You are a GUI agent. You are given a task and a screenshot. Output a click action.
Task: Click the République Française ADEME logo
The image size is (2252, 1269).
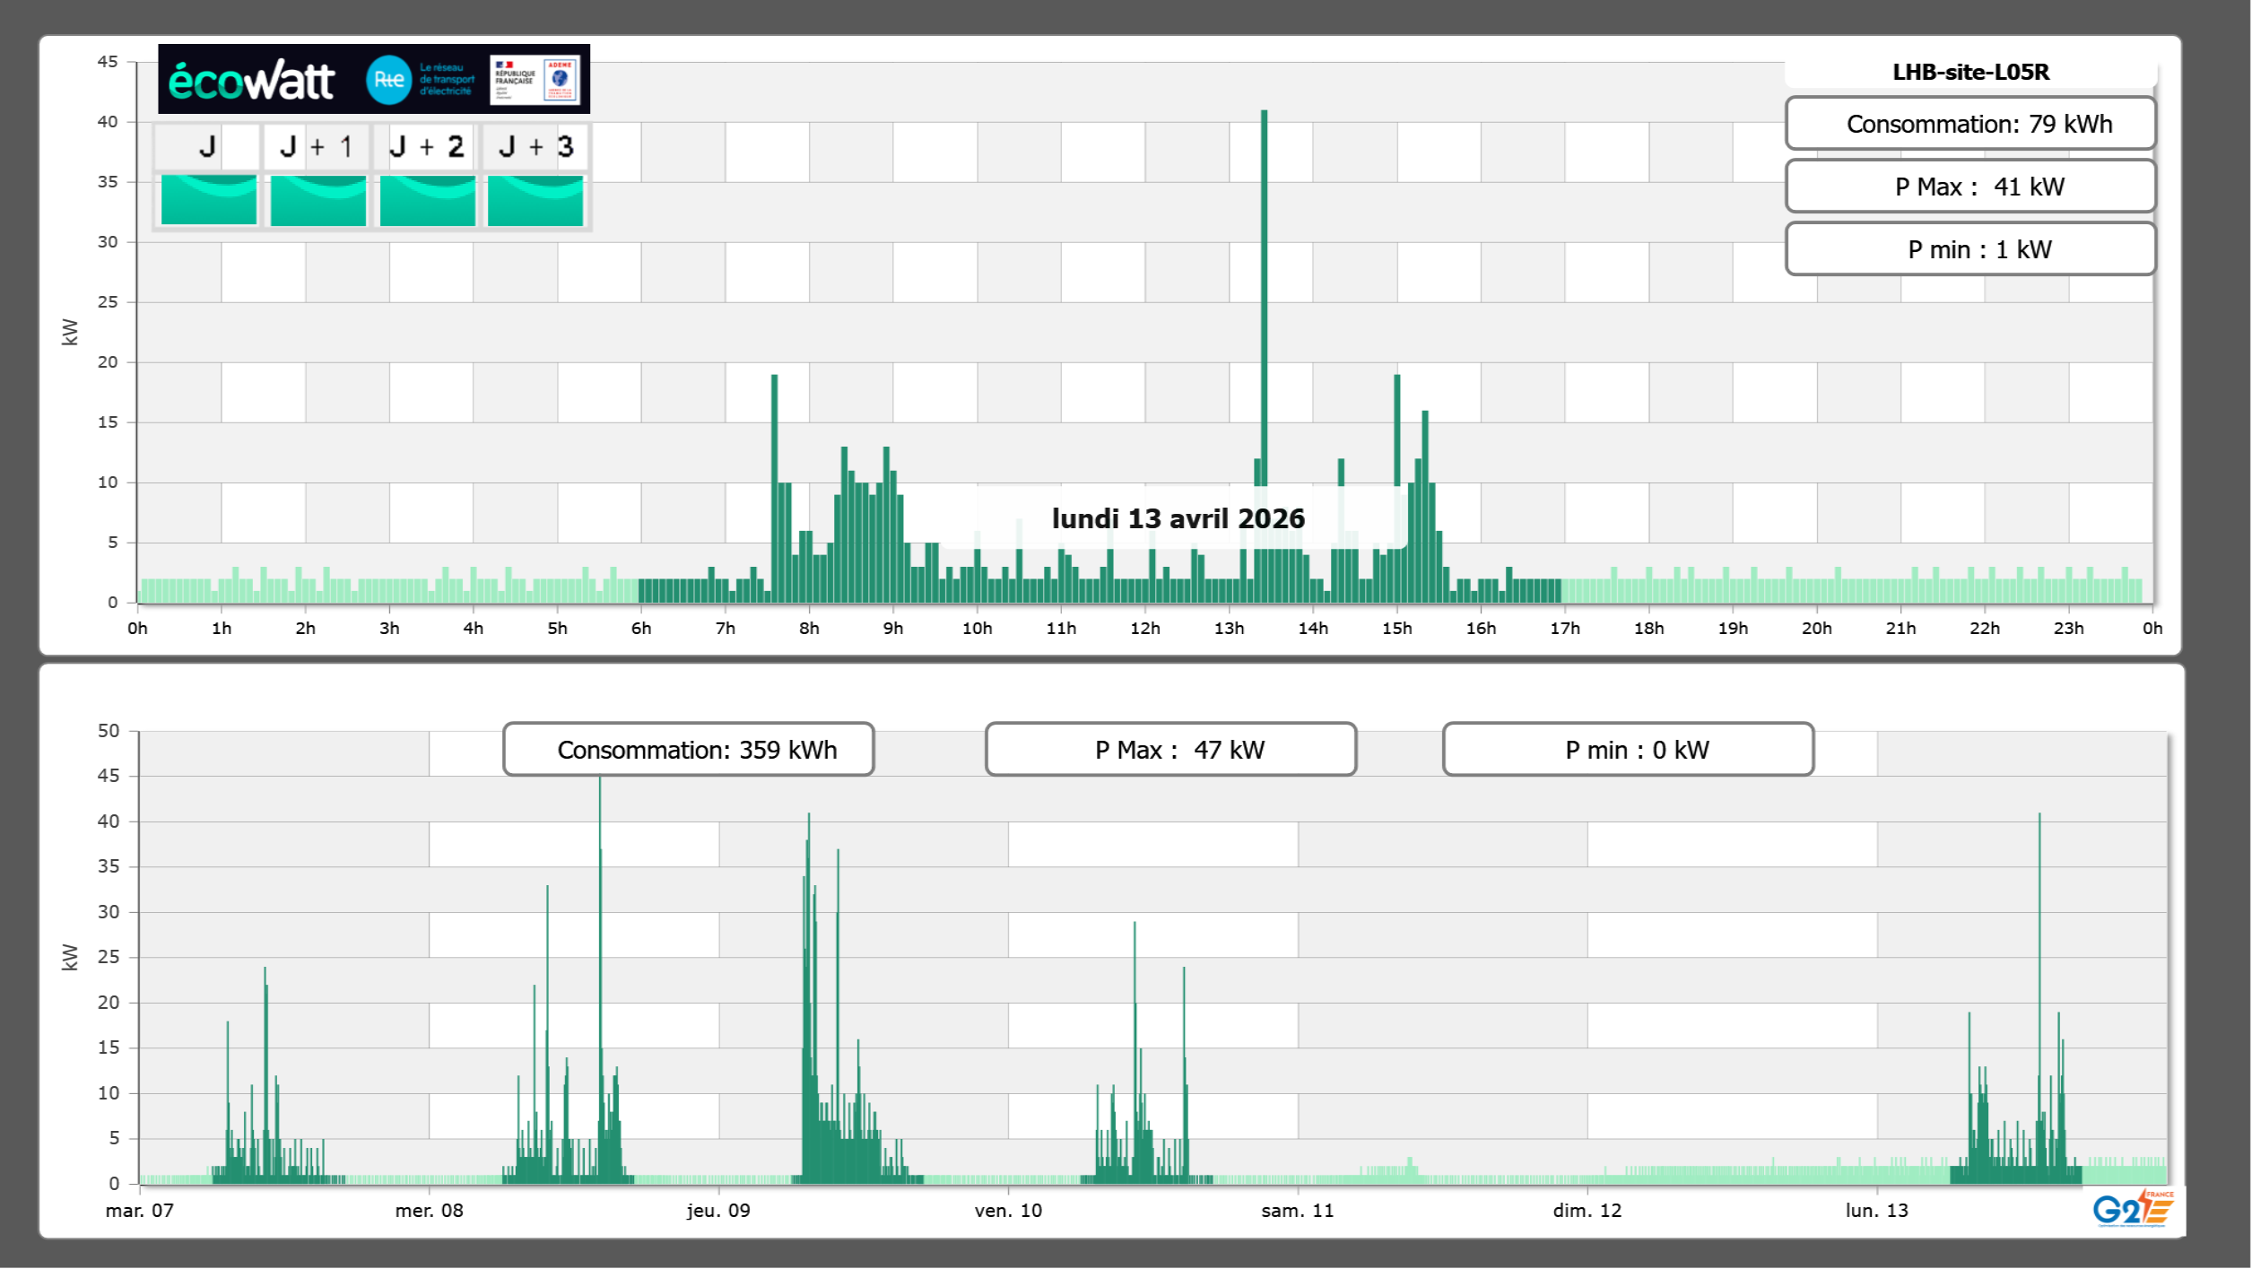pos(535,80)
